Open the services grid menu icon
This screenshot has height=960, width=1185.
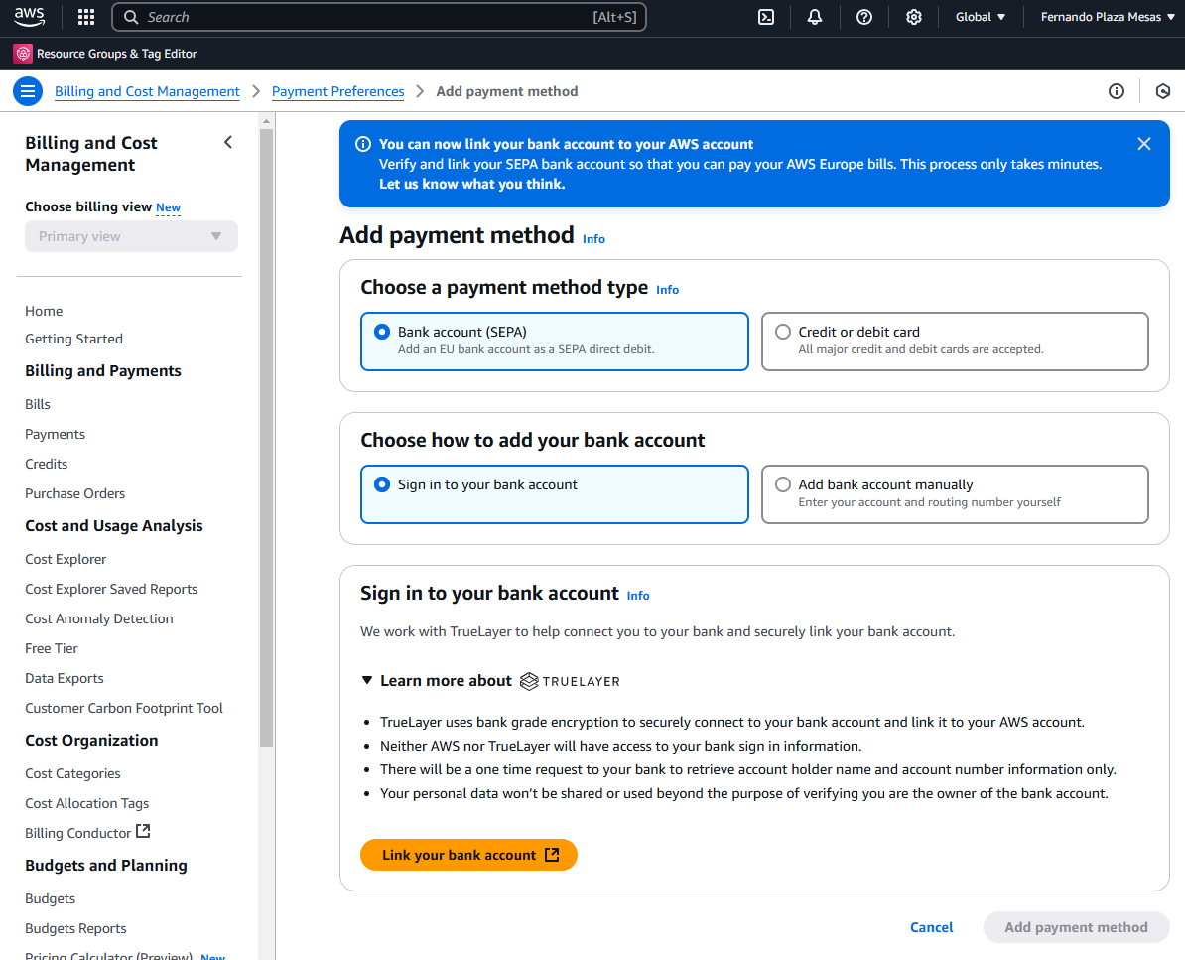pyautogui.click(x=86, y=17)
